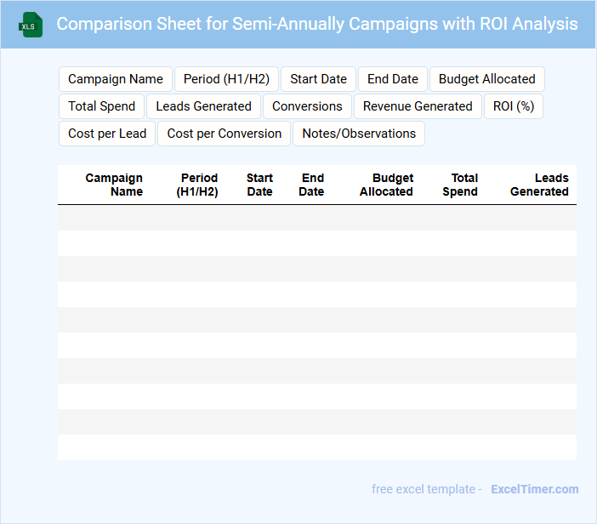This screenshot has width=597, height=524.
Task: Click the Leads Generated column header
Action: point(539,185)
